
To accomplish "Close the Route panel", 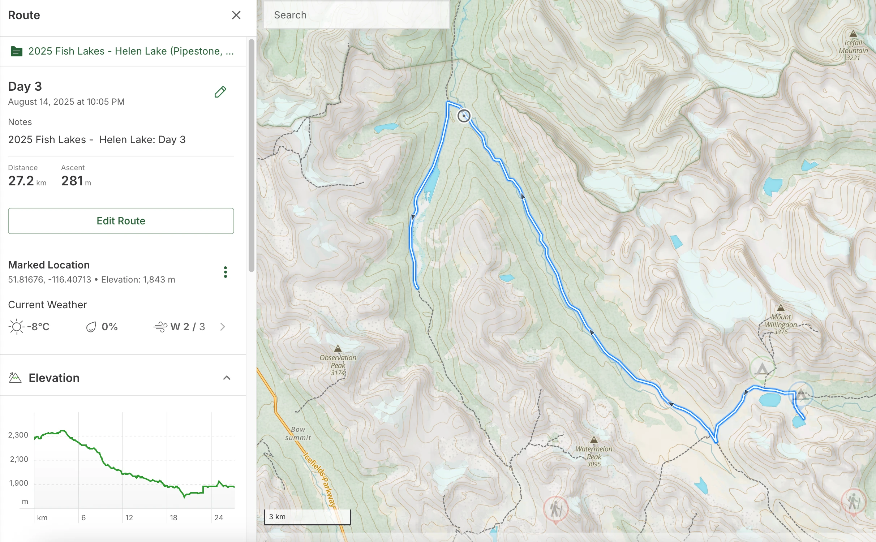I will 236,15.
